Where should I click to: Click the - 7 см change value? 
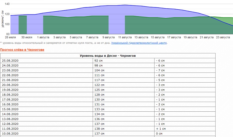(160, 70)
